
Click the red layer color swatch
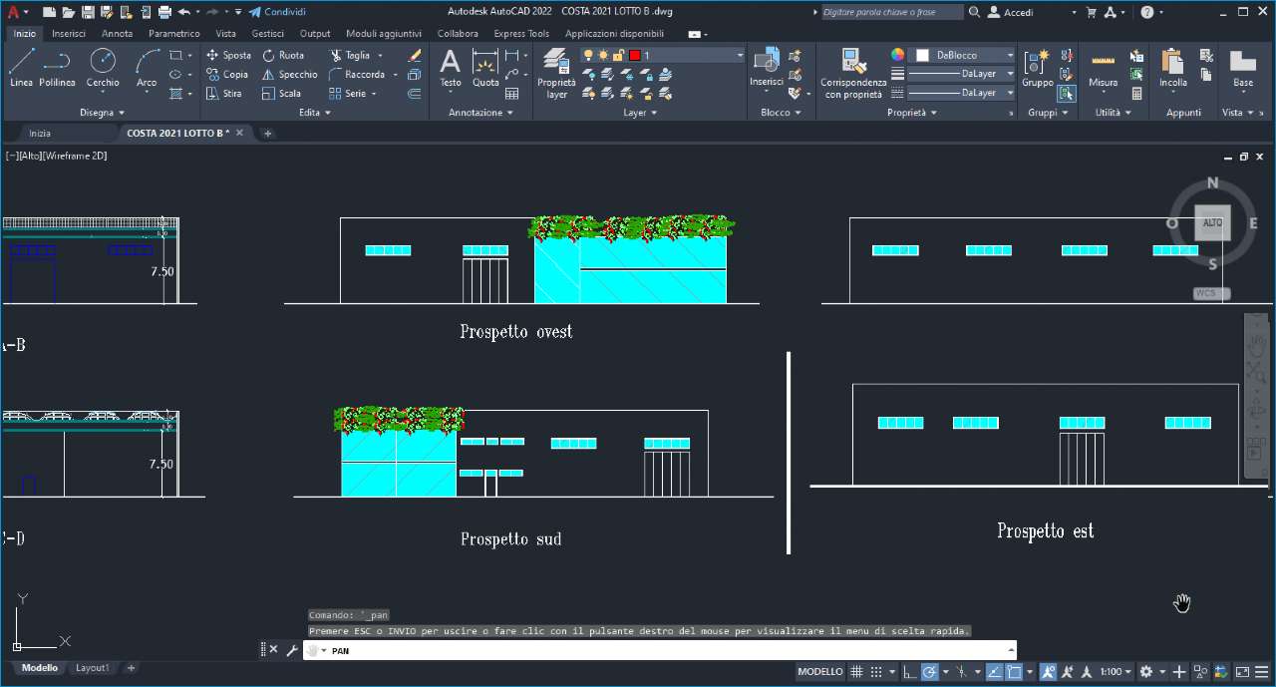coord(634,56)
